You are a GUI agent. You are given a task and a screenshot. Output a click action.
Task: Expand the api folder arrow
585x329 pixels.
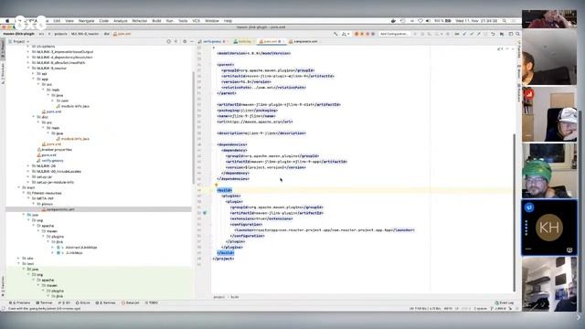[33, 73]
